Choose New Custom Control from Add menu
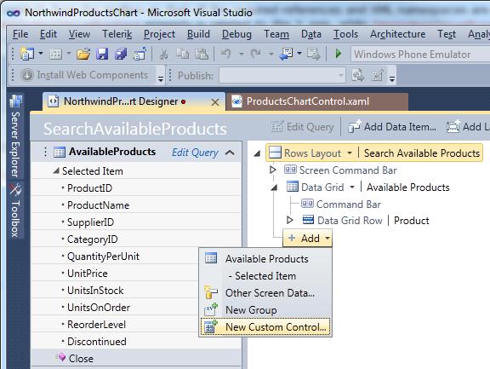 (265, 327)
